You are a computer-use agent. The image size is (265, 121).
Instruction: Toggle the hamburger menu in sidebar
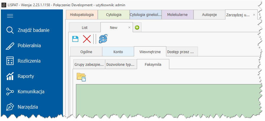click(x=10, y=16)
